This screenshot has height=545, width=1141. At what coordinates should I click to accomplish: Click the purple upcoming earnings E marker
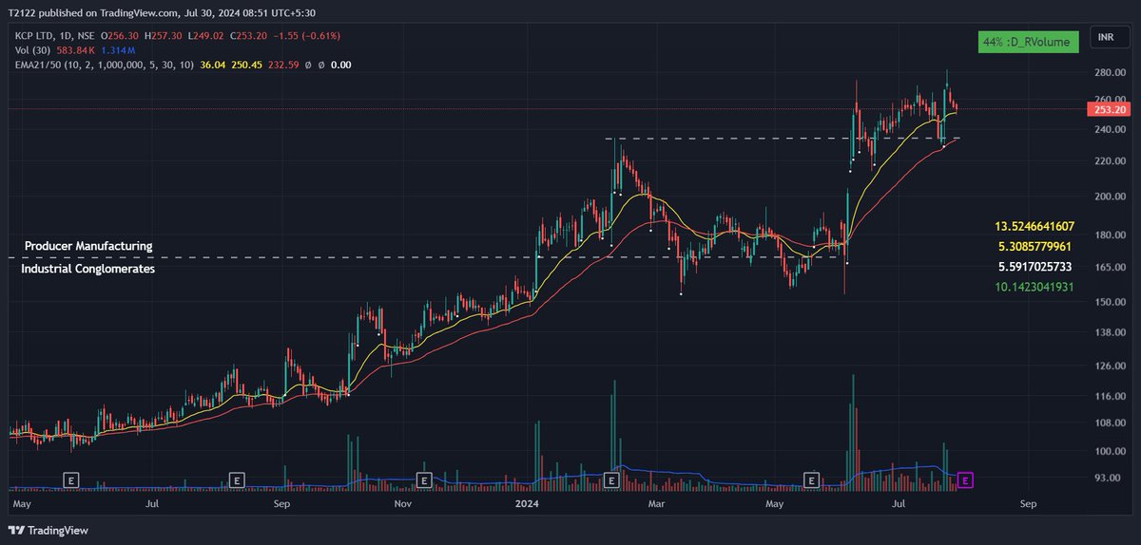(x=966, y=480)
